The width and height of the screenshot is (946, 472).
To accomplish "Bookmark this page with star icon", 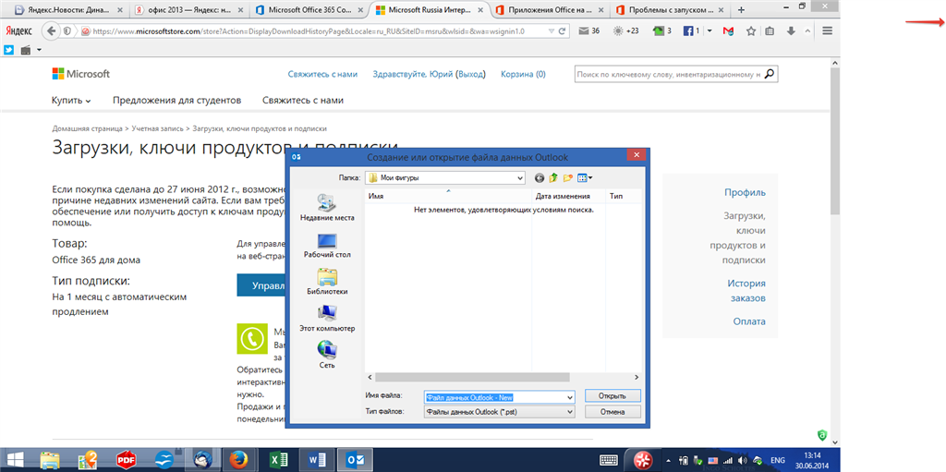I will [750, 30].
